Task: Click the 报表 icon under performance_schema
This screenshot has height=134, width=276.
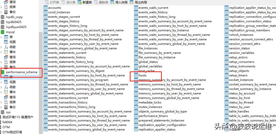Action: click(x=6, y=102)
